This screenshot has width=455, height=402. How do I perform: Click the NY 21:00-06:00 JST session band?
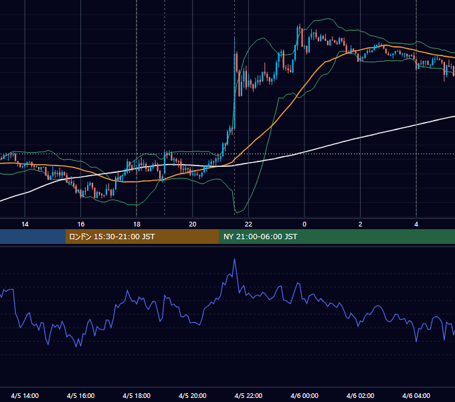pos(337,237)
